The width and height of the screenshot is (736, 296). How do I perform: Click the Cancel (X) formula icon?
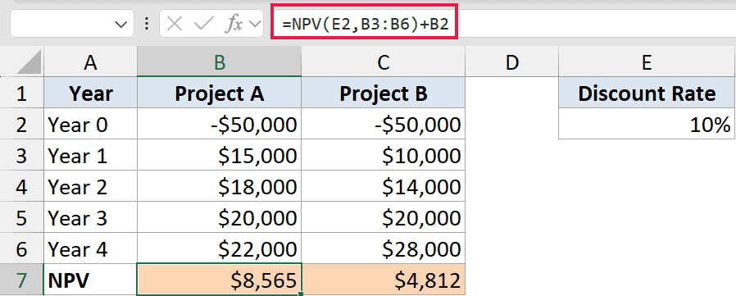click(175, 25)
